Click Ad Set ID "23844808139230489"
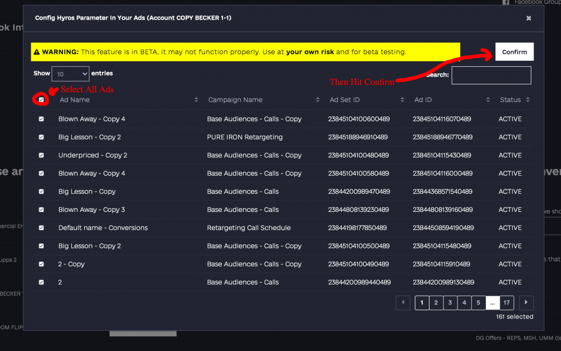The image size is (561, 351). click(358, 210)
